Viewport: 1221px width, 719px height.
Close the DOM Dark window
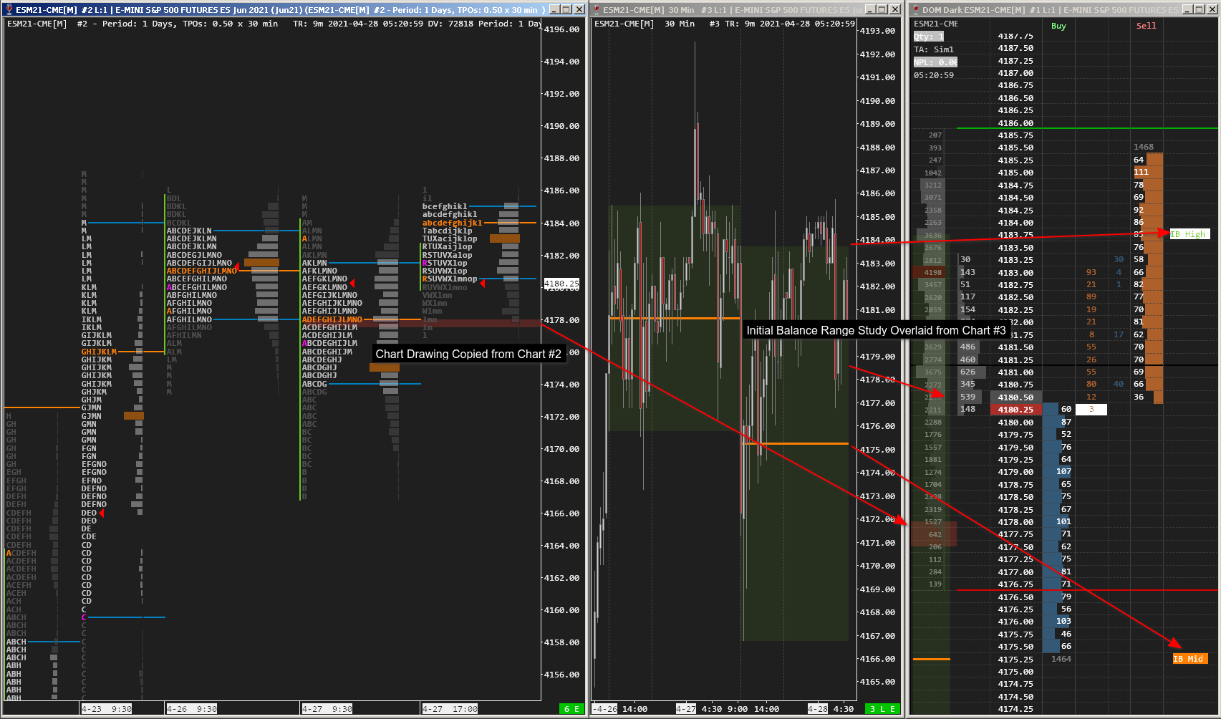click(1211, 9)
